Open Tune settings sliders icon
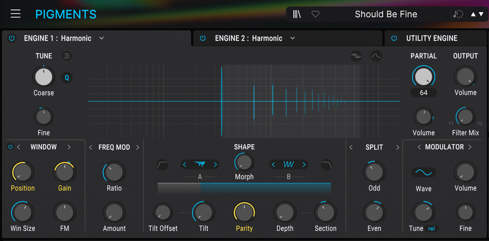The image size is (489, 241). [x=67, y=56]
